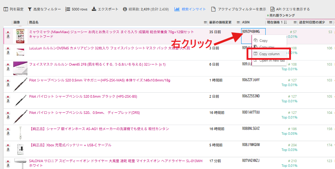The height and width of the screenshot is (169, 335).
Task: Choose Copy column in the context menu
Action: click(269, 54)
